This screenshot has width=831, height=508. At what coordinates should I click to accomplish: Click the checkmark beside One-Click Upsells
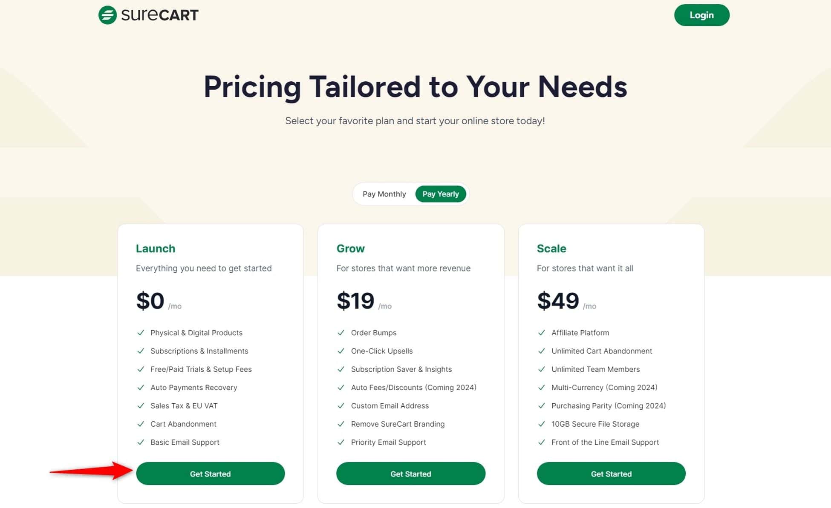tap(341, 351)
